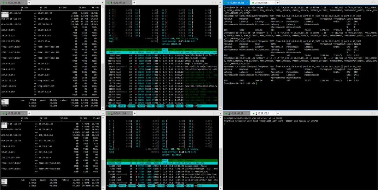The width and height of the screenshot is (378, 190).
Task: Click F9 Kill in the top htop footer
Action: (x=189, y=106)
